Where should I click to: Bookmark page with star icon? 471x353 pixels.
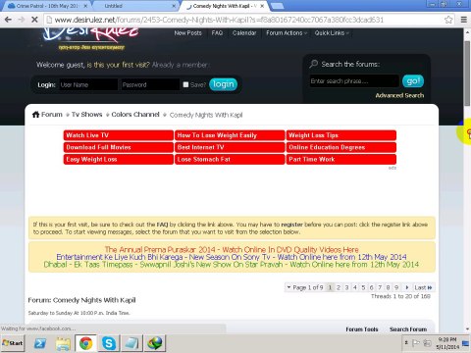(x=448, y=20)
